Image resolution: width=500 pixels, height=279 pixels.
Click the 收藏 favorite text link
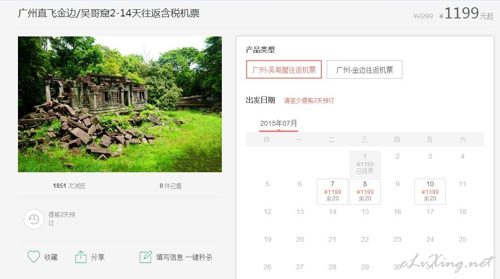[x=51, y=257]
